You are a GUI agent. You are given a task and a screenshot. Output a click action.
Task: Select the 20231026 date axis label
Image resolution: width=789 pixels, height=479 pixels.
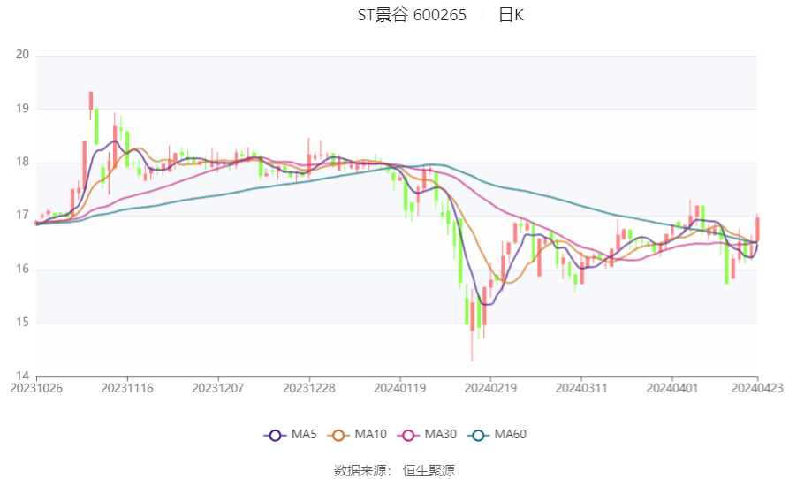37,389
